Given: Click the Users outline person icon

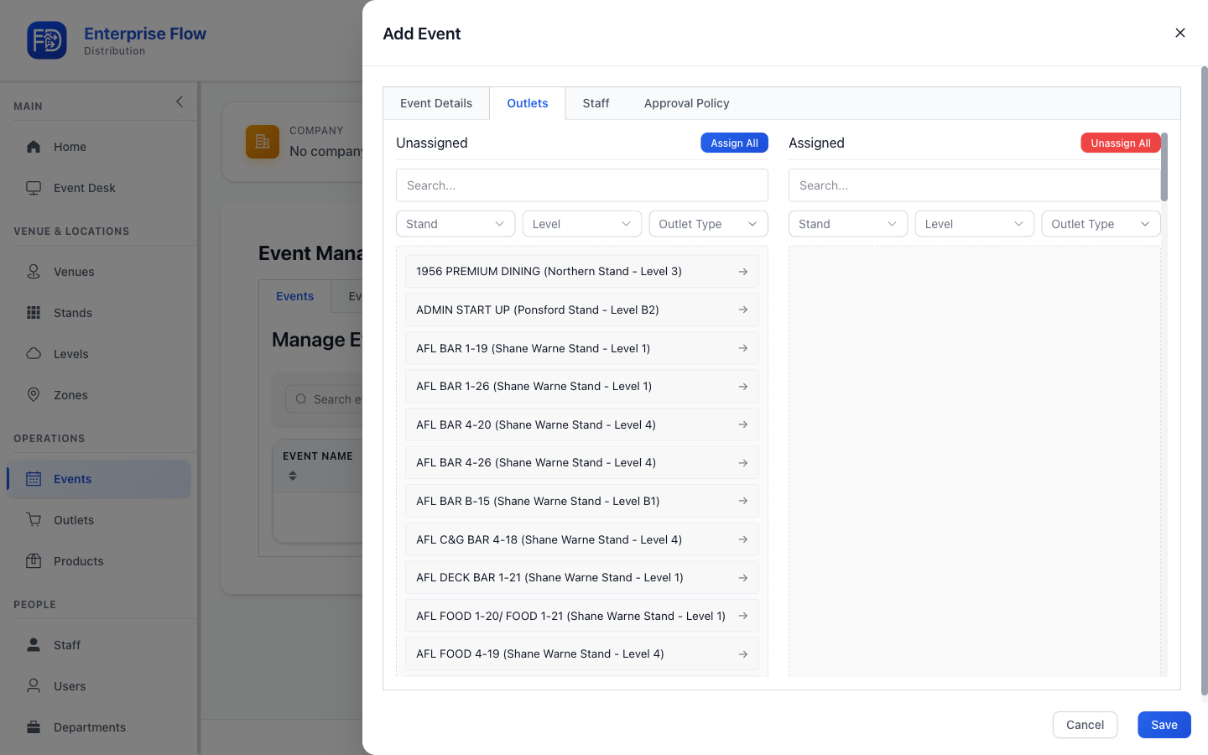Looking at the screenshot, I should coord(34,686).
